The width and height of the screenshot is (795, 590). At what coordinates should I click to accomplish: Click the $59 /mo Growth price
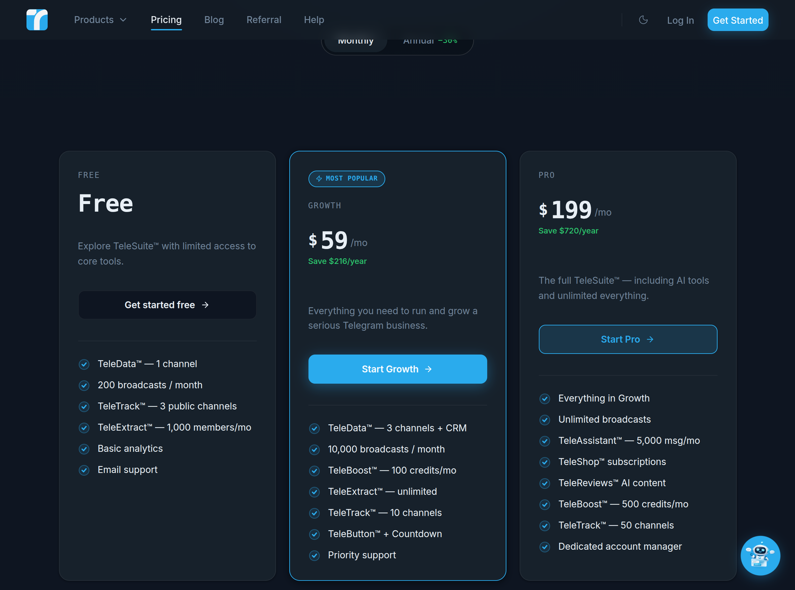pos(338,241)
